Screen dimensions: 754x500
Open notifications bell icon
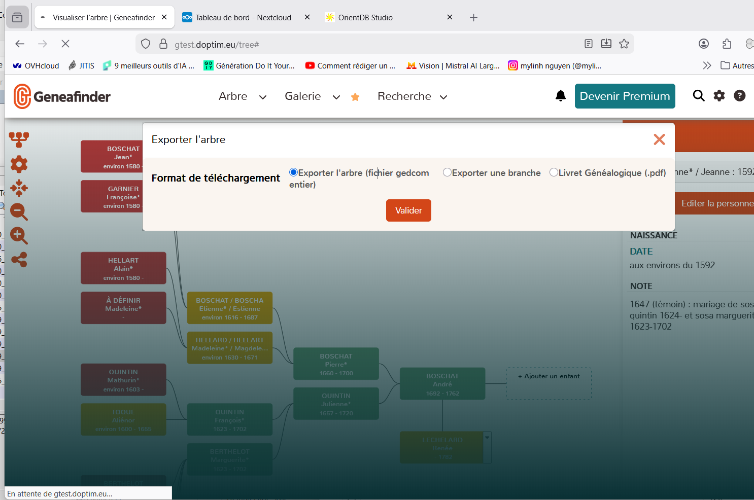(560, 96)
